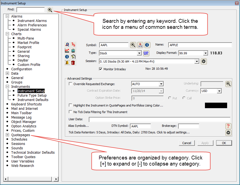Select Instrument Alarms in the tree

pyautogui.click(x=32, y=21)
